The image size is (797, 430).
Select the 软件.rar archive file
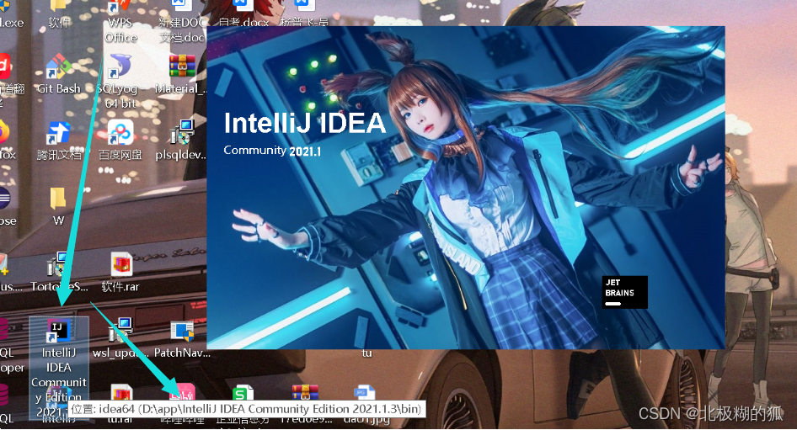tap(121, 273)
